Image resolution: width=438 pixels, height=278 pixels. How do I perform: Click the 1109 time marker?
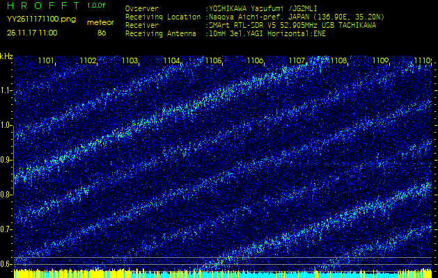coord(380,60)
